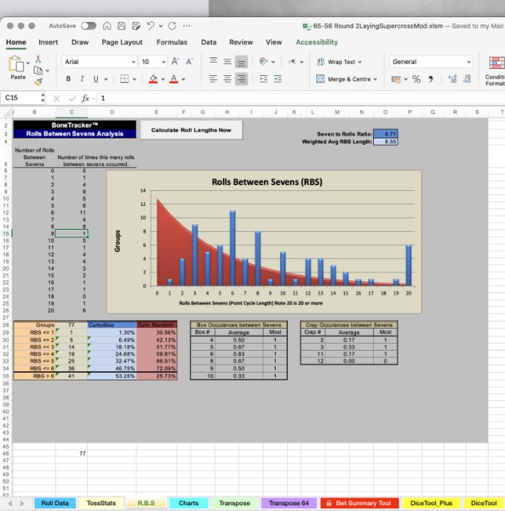Switch to the TossStats sheet

(x=101, y=503)
